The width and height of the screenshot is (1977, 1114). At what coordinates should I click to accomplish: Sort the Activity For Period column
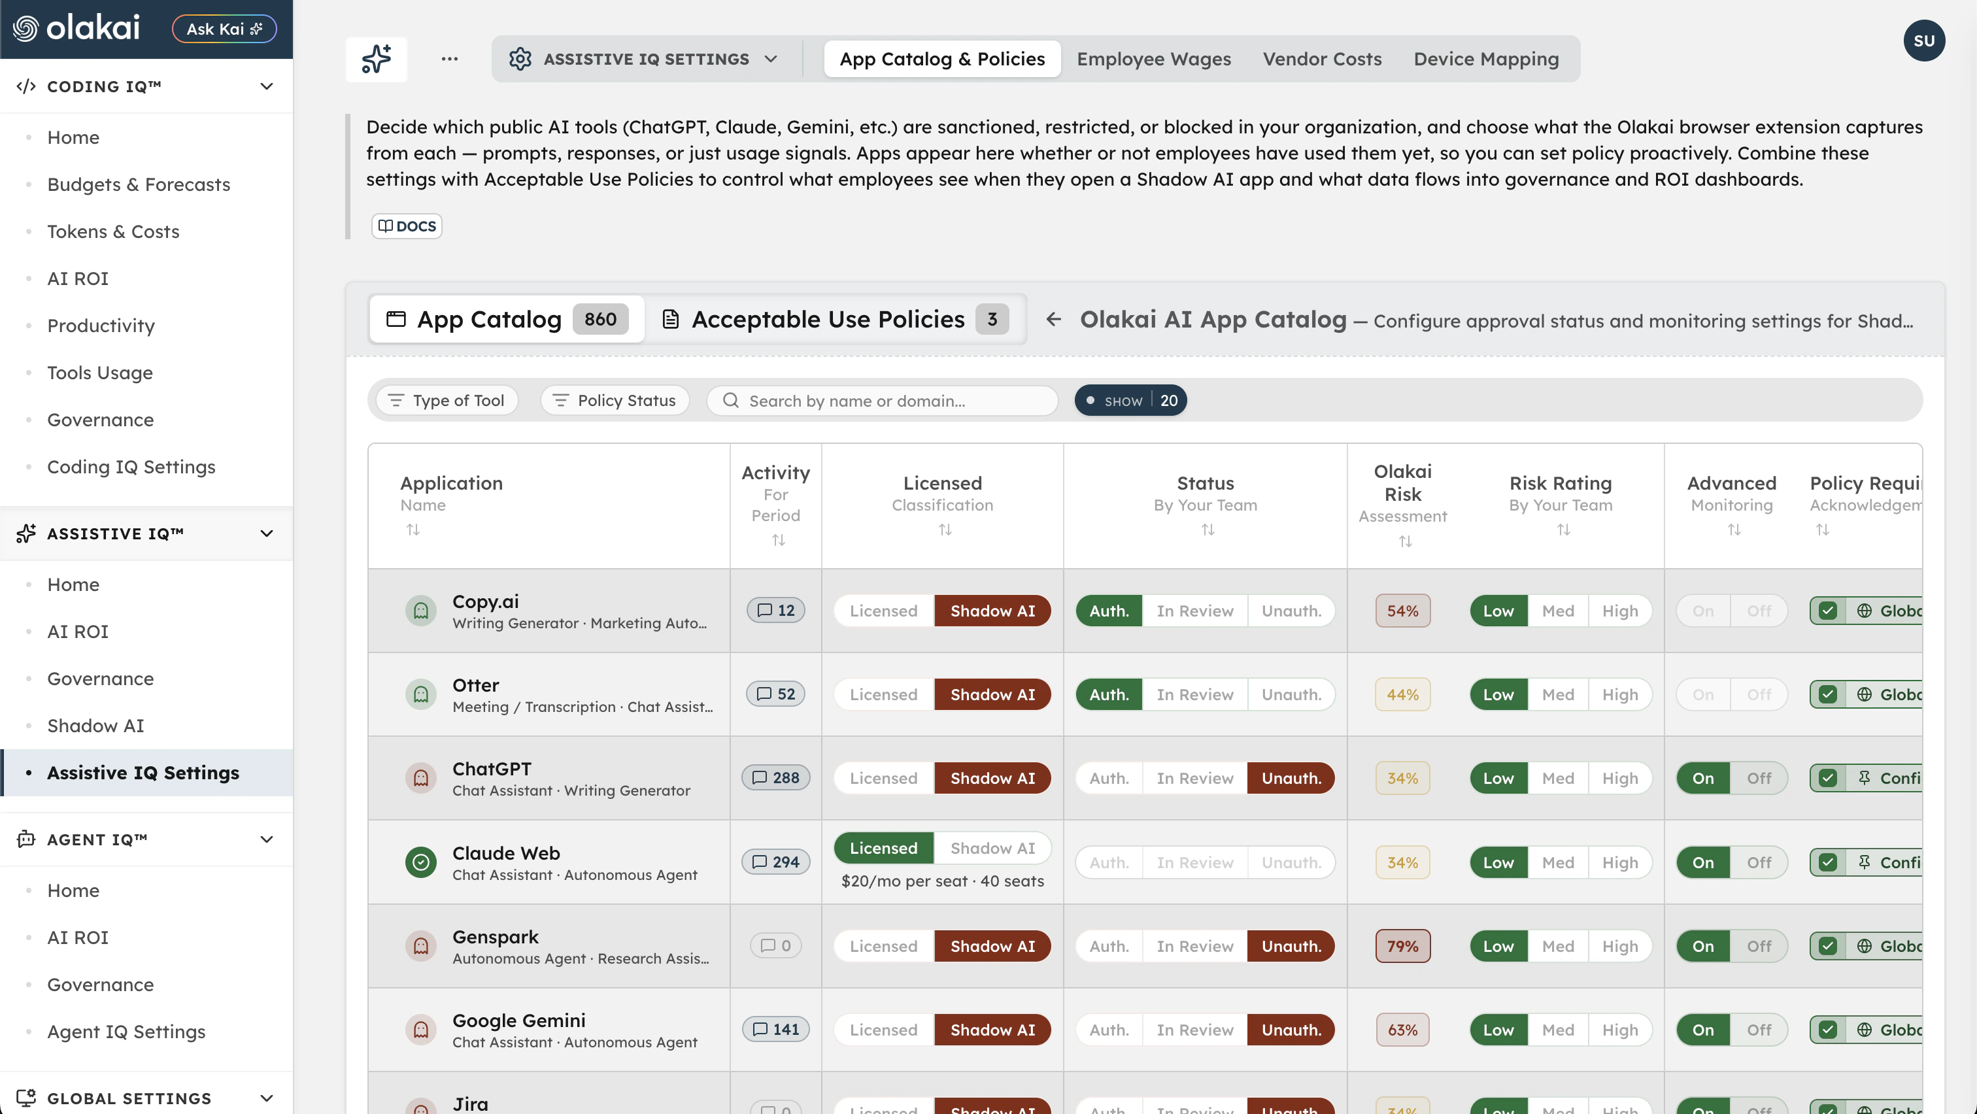coord(778,540)
